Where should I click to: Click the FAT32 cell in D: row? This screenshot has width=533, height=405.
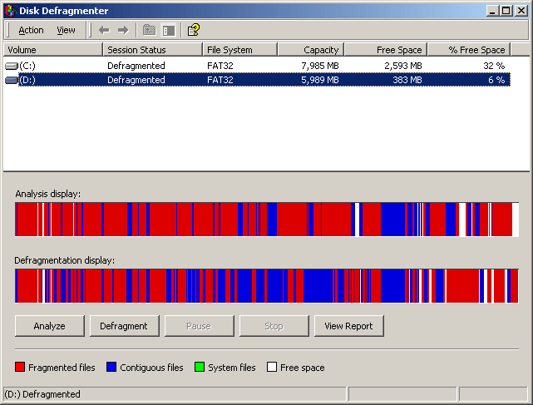(x=220, y=80)
